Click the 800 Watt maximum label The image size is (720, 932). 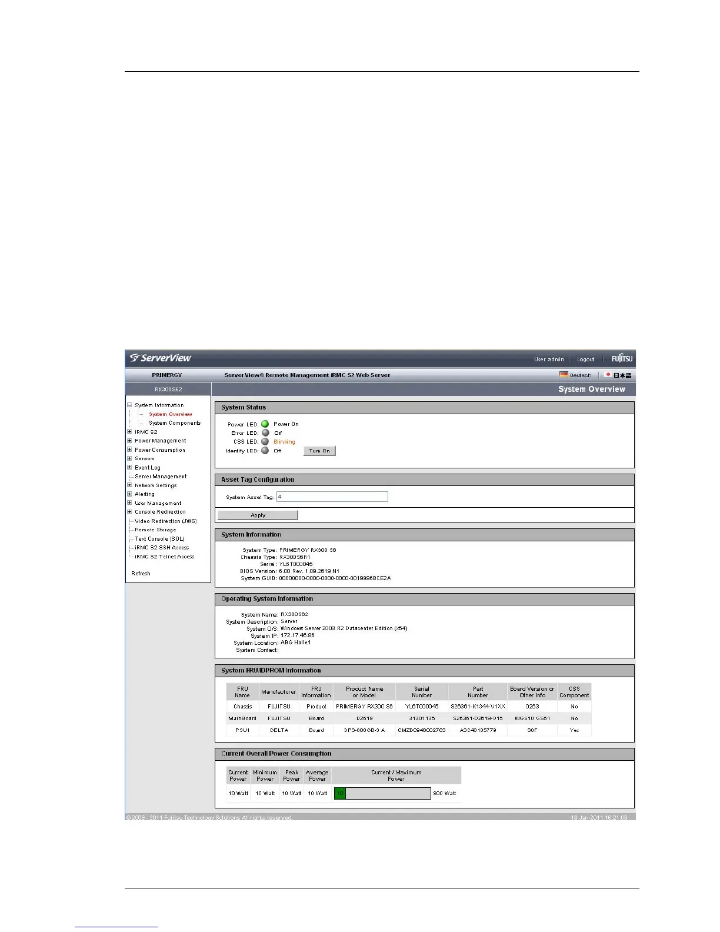445,794
